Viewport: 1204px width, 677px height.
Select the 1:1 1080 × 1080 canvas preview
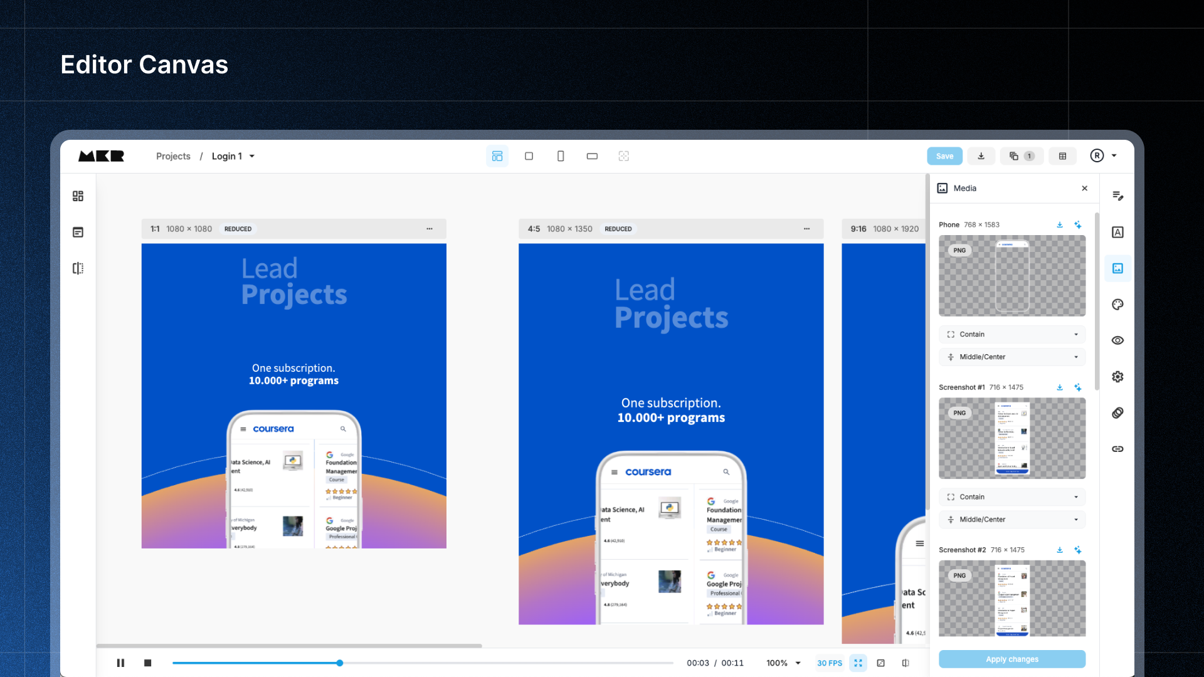click(x=294, y=396)
